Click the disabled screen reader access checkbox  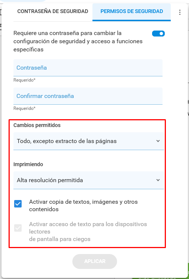click(18, 228)
